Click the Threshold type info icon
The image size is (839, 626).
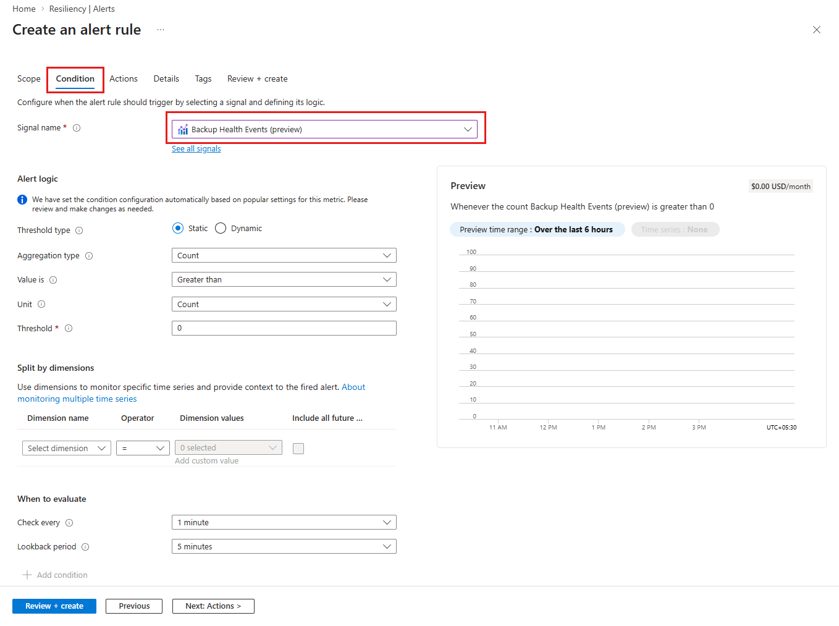79,231
